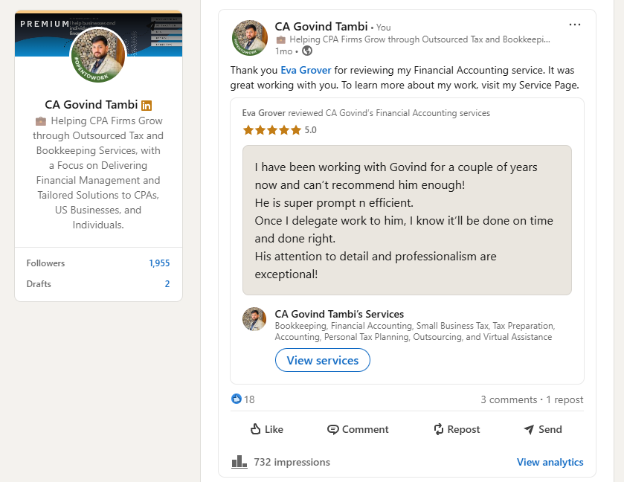Click the globe public visibility icon

coord(307,51)
